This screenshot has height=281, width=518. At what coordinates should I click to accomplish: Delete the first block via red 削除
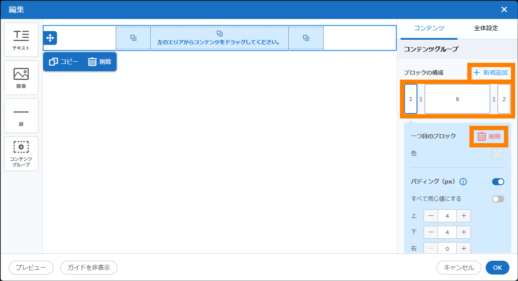489,136
